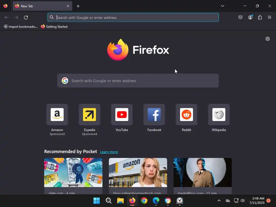Click Import bookmarks in the bookmarks toolbar

click(x=20, y=27)
